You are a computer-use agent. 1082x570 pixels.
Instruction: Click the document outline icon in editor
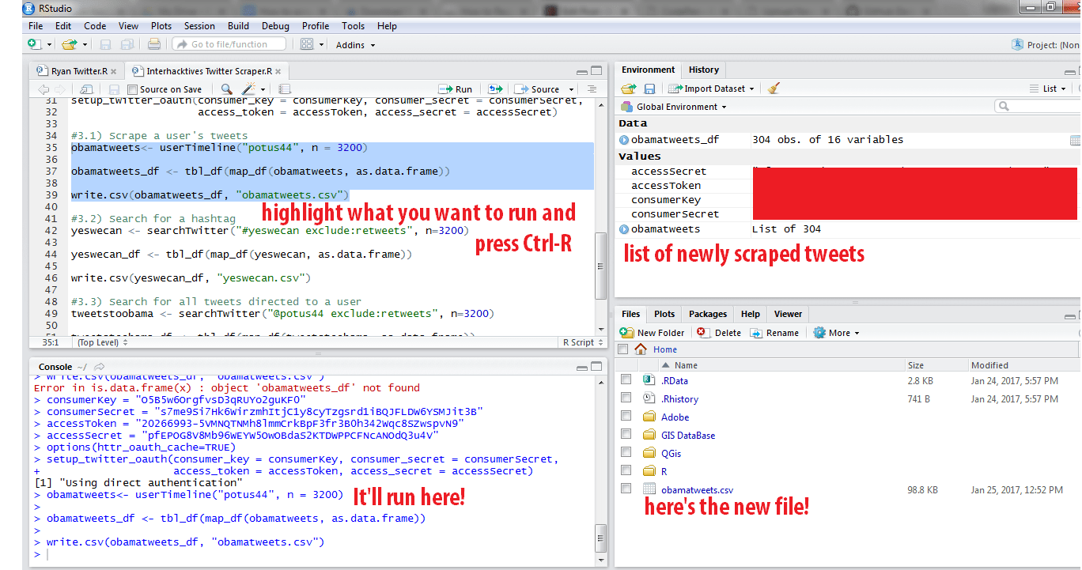tap(591, 89)
